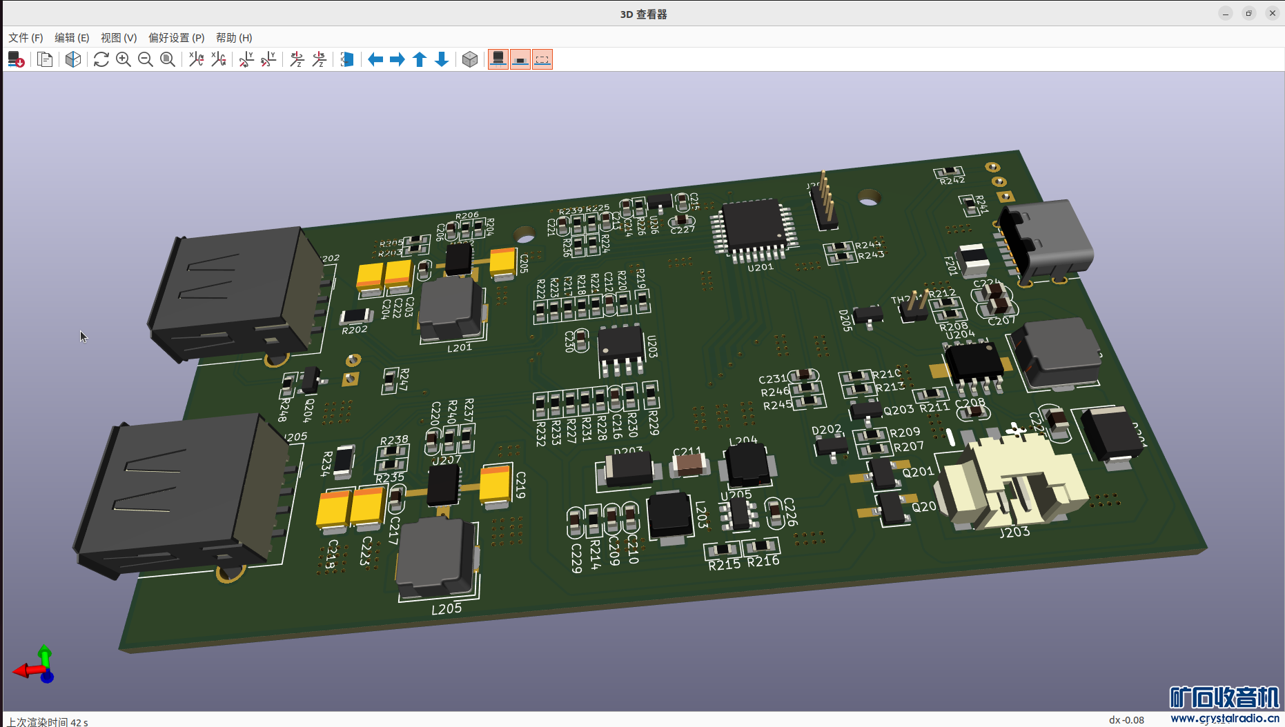Pan the board left with blue arrow
1285x727 pixels.
(375, 59)
